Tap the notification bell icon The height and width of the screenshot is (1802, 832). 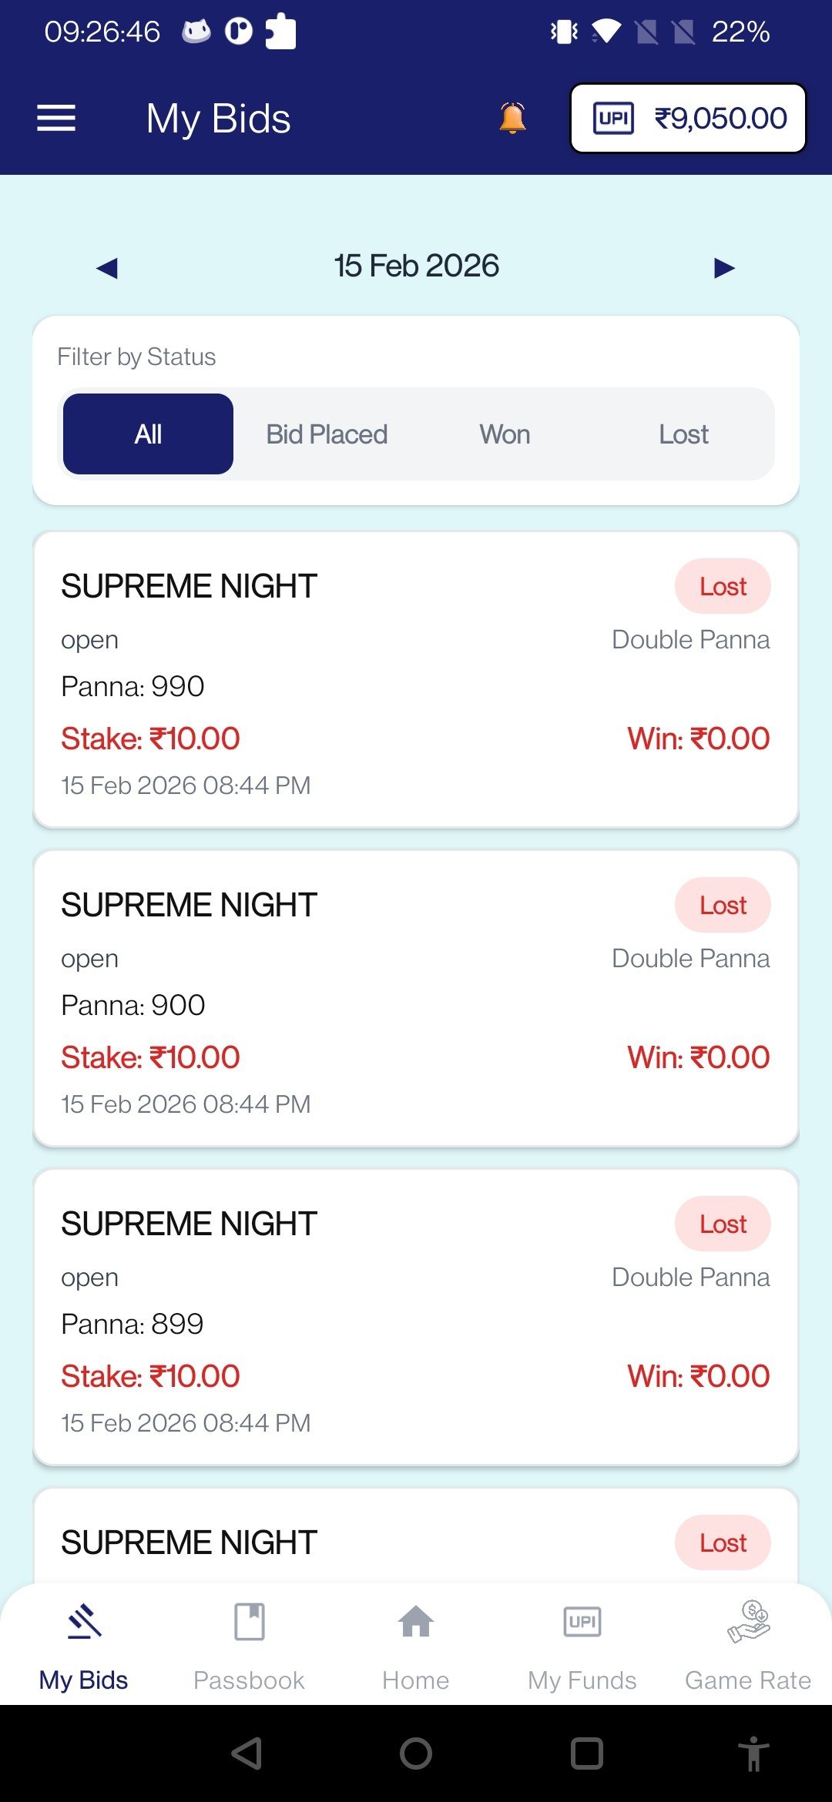pos(512,119)
